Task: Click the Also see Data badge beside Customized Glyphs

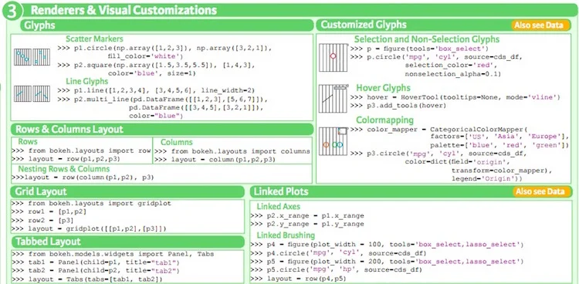Action: (540, 25)
